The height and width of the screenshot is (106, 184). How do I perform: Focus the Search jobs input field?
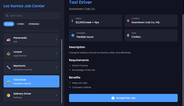tap(32, 16)
